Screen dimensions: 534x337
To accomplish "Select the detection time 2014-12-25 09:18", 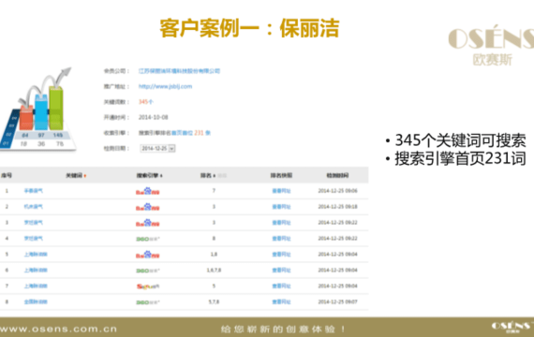I will pyautogui.click(x=338, y=207).
